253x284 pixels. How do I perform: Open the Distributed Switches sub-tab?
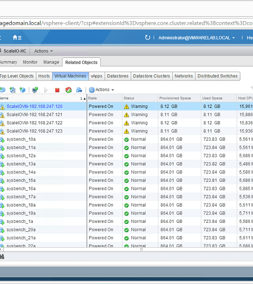click(218, 76)
